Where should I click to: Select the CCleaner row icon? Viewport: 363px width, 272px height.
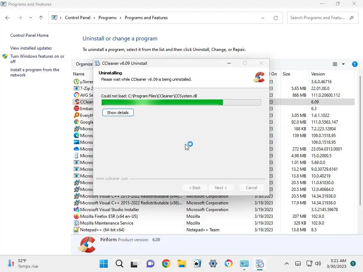click(x=77, y=102)
